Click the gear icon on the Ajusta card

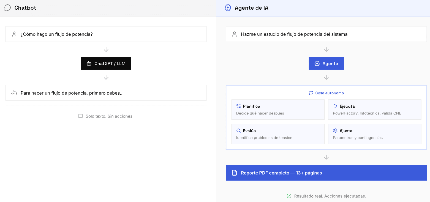(335, 130)
